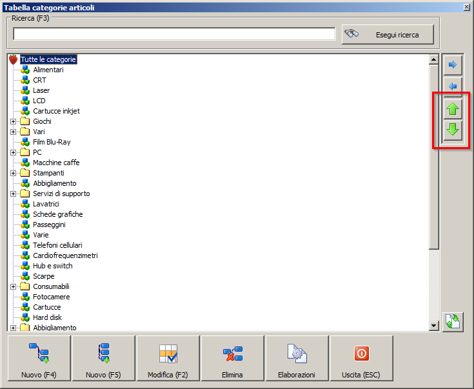Select the Telefoni cellulari category

(57, 245)
